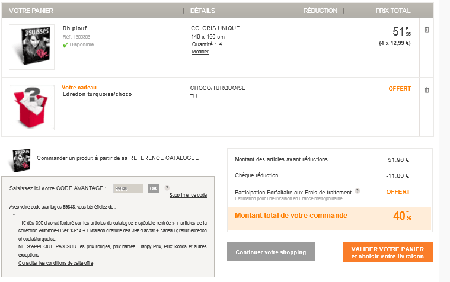This screenshot has width=450, height=282.
Task: Open the red gift box thumbnail
Action: (31, 107)
